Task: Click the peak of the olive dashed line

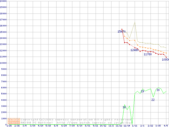Action: point(135,22)
